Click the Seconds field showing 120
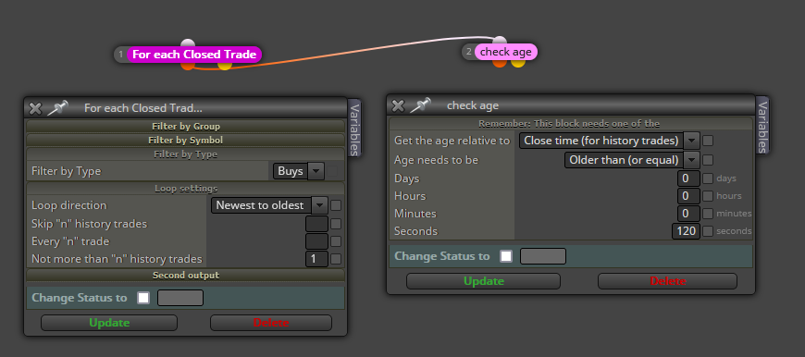Image resolution: width=805 pixels, height=357 pixels. [x=686, y=231]
